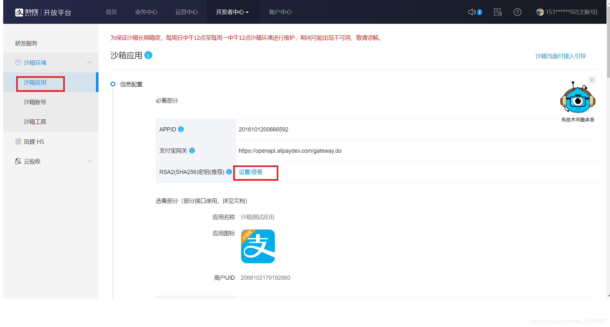Click the help question mark icon
The height and width of the screenshot is (327, 610).
(518, 12)
